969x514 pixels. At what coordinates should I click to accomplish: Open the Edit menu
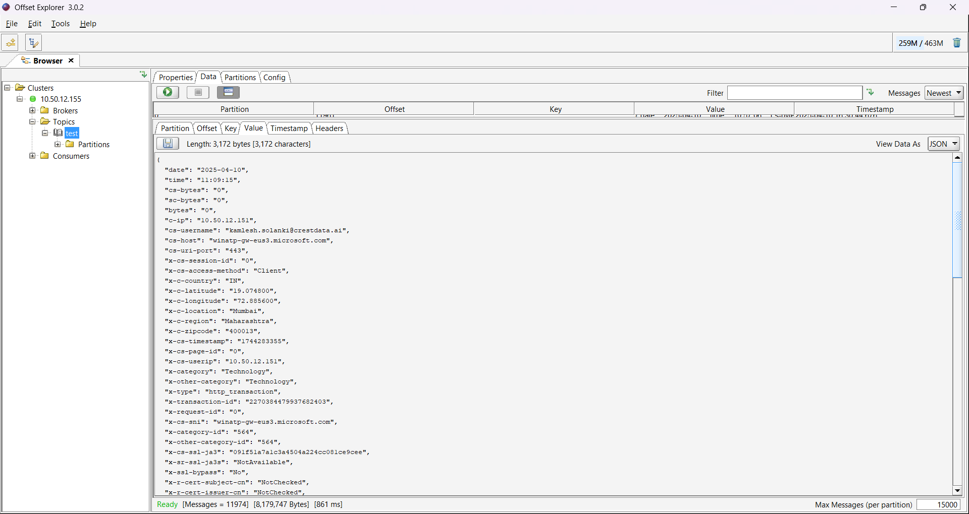pos(34,24)
